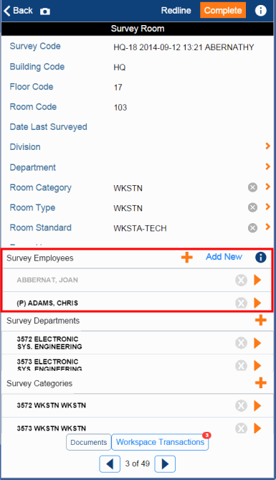276x480 pixels.
Task: Click the Complete button
Action: point(223,11)
